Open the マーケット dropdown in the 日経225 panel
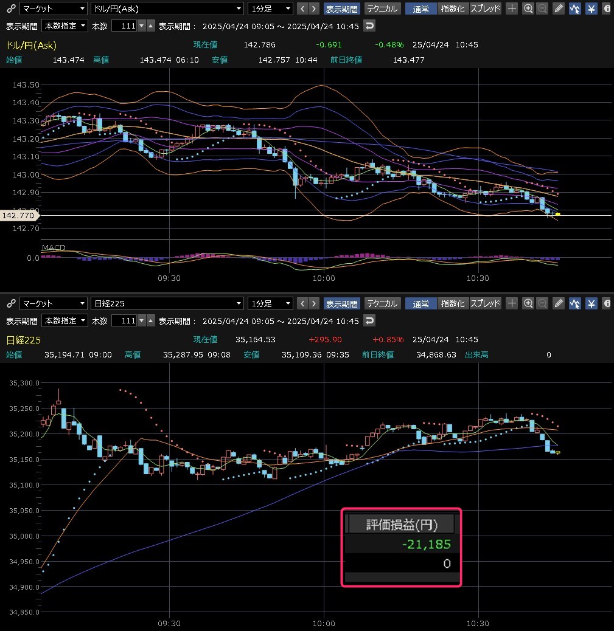The image size is (614, 631). tap(54, 303)
